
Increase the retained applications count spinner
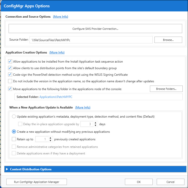tap(50, 138)
